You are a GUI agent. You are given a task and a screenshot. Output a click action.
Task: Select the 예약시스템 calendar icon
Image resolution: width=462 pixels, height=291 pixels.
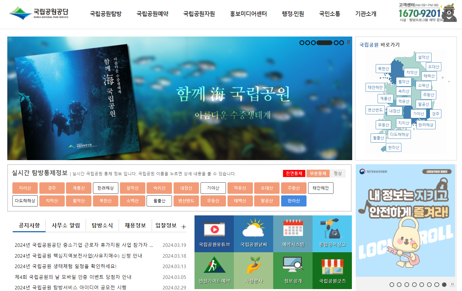(x=293, y=233)
